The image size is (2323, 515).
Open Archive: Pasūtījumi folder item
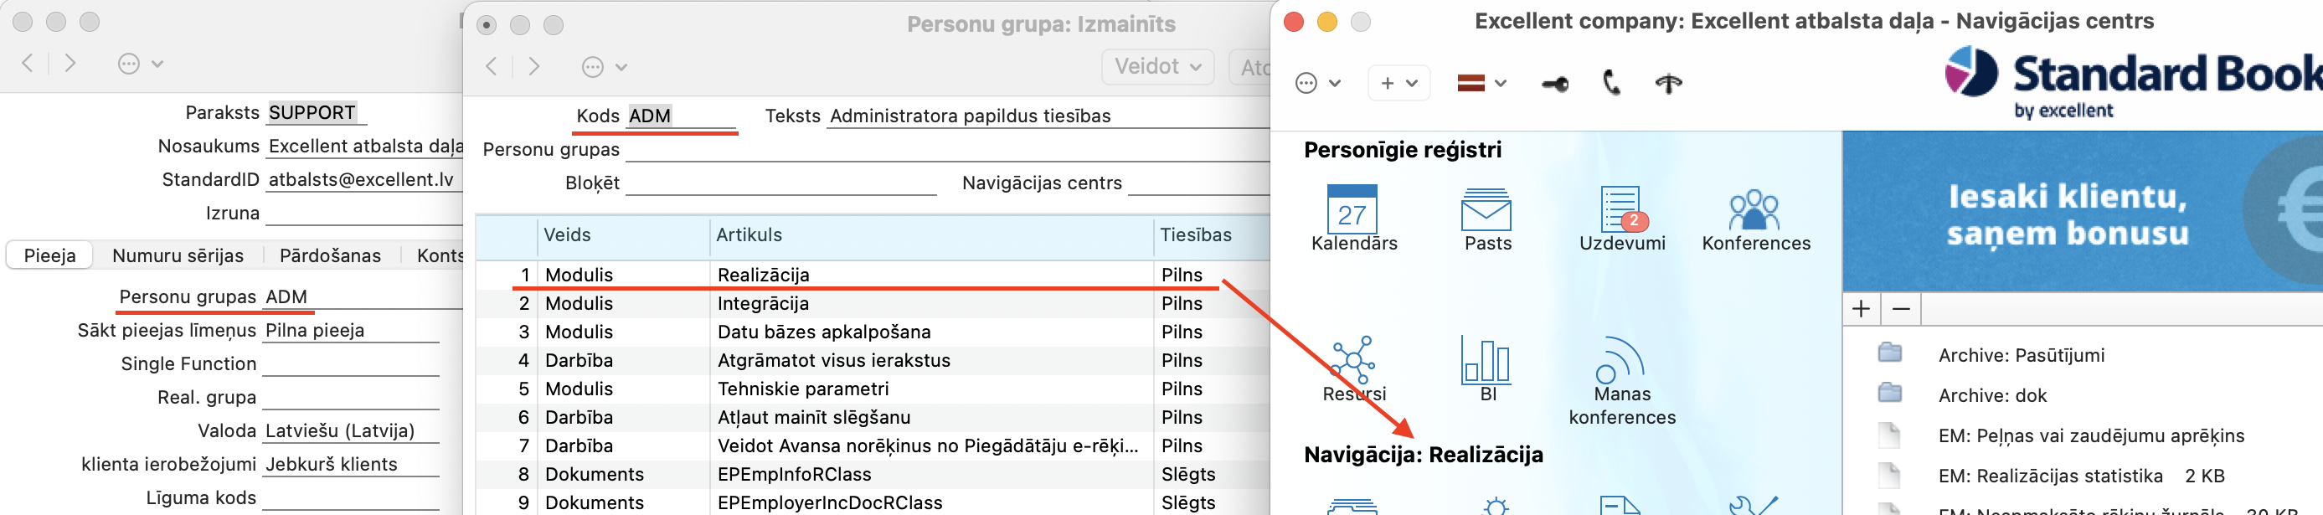2021,355
